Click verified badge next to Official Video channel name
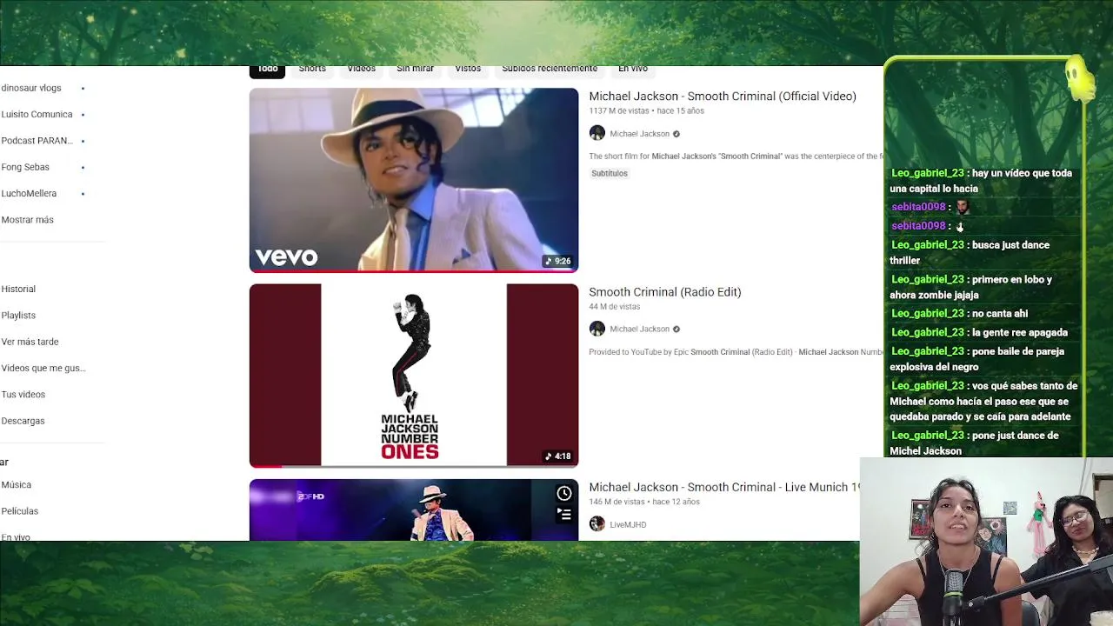The height and width of the screenshot is (626, 1113). point(676,134)
